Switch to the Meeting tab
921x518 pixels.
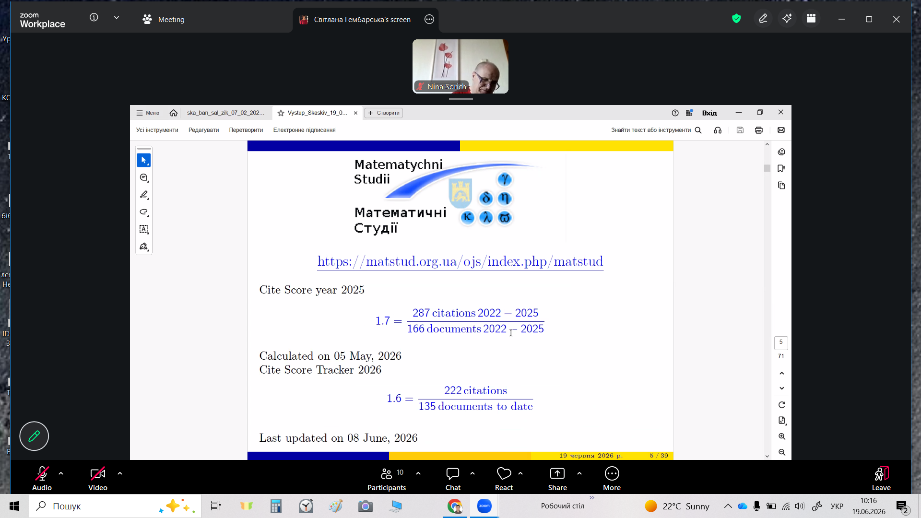coord(164,19)
